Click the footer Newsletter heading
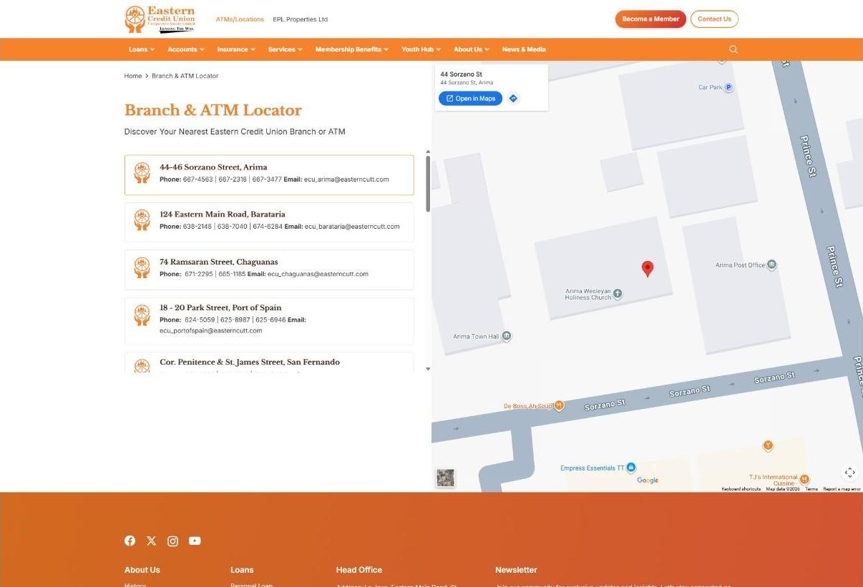This screenshot has height=587, width=863. click(x=516, y=570)
